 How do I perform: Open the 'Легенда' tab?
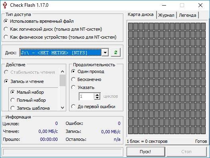point(188,15)
